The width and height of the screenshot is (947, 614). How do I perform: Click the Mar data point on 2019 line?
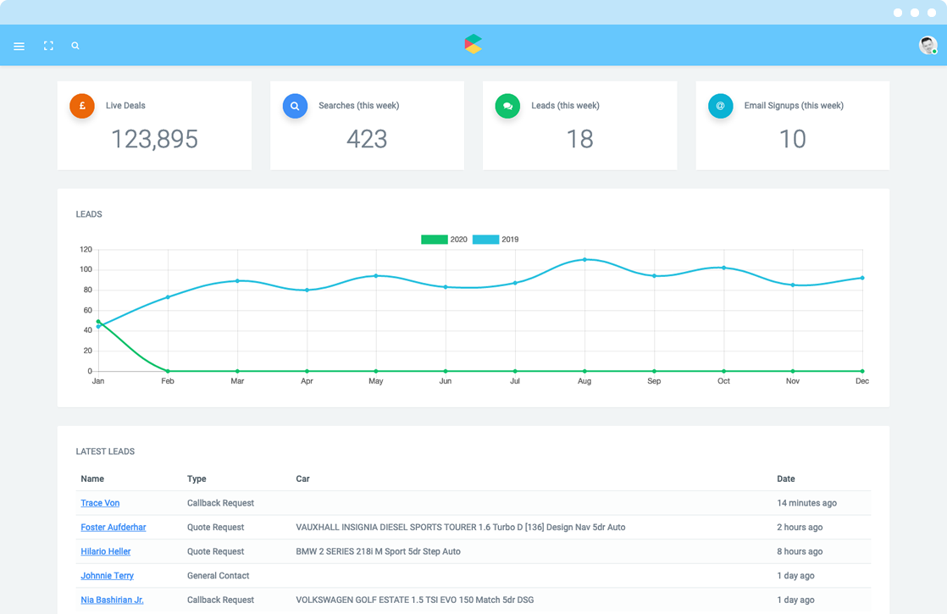point(237,280)
